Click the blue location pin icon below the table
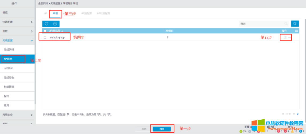Viewport: 306px width, 134px height. (298, 114)
